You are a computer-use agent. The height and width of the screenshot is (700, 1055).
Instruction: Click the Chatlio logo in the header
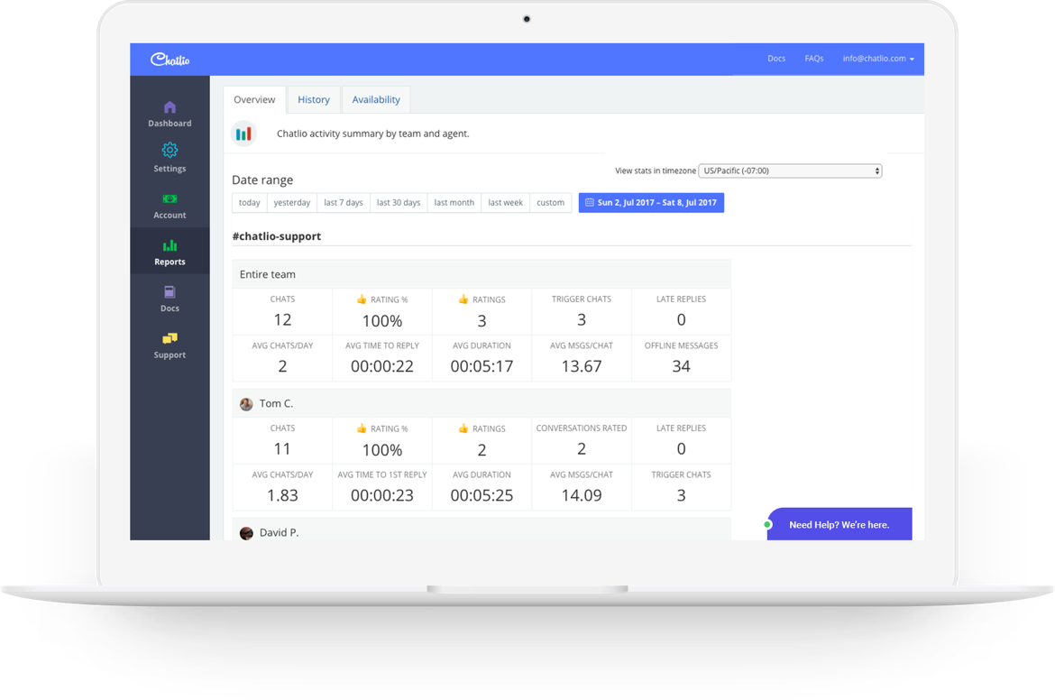click(170, 59)
